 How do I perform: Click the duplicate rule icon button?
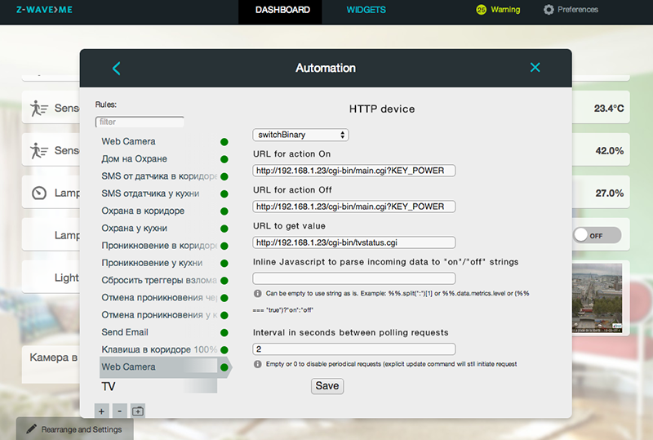(x=138, y=411)
